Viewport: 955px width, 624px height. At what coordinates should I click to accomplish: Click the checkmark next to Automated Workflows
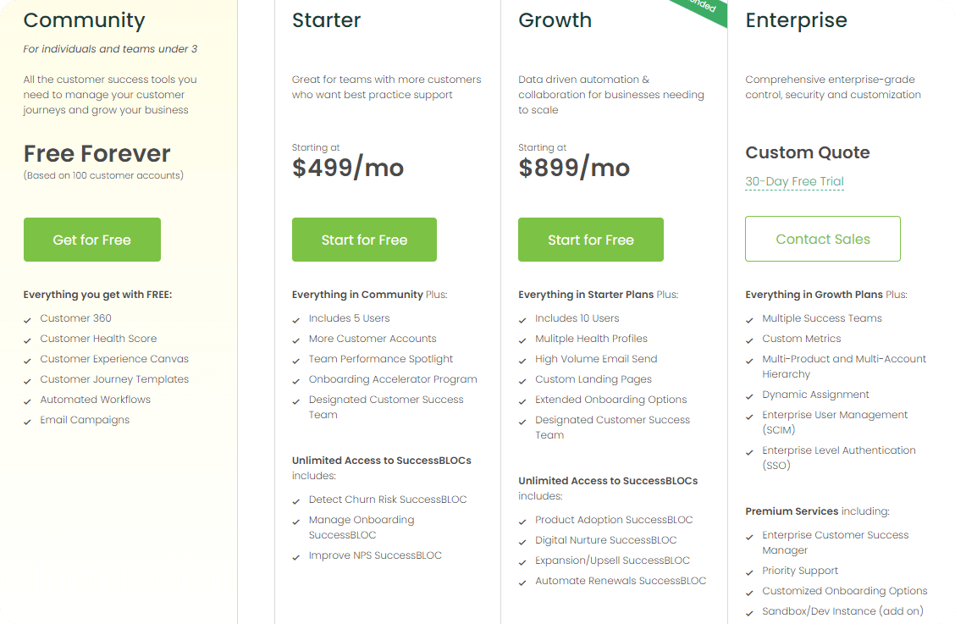point(27,400)
